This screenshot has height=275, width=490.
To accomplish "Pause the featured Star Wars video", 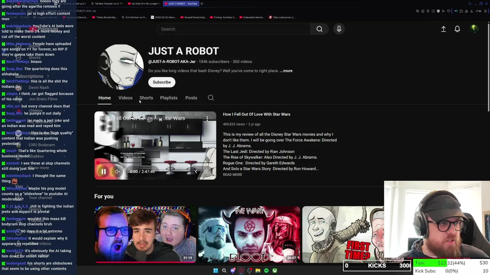I will coord(103,171).
